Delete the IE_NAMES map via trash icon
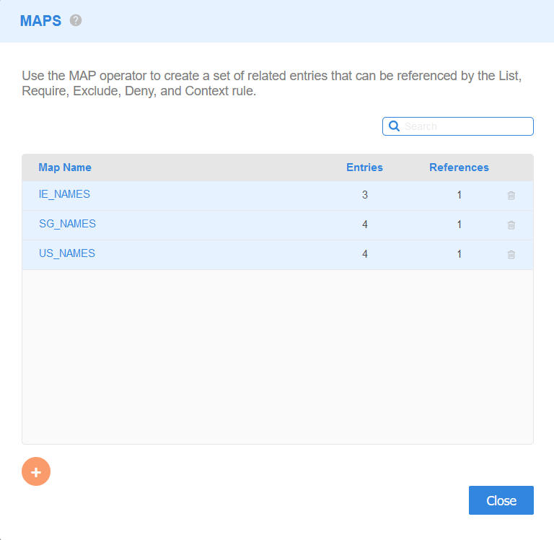The width and height of the screenshot is (554, 540). 511,195
